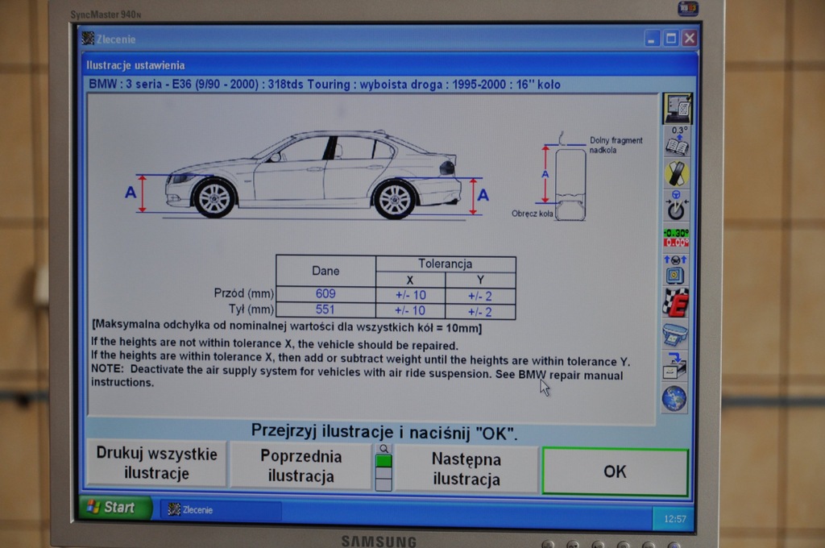Open the checkered flag red E icon
This screenshot has height=548, width=825.
pos(676,303)
